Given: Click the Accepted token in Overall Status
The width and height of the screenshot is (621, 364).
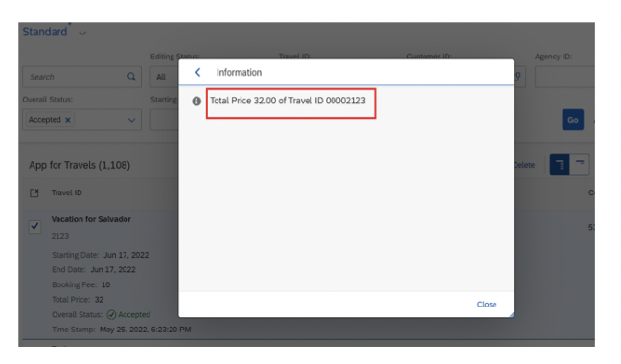Looking at the screenshot, I should click(x=50, y=120).
